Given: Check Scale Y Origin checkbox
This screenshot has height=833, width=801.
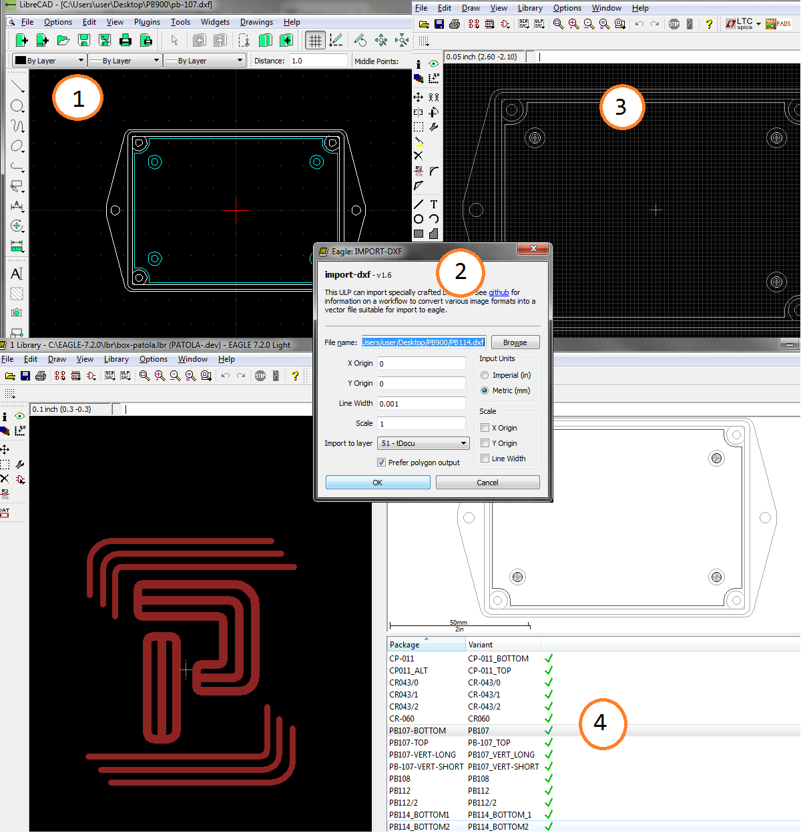Looking at the screenshot, I should pyautogui.click(x=485, y=443).
